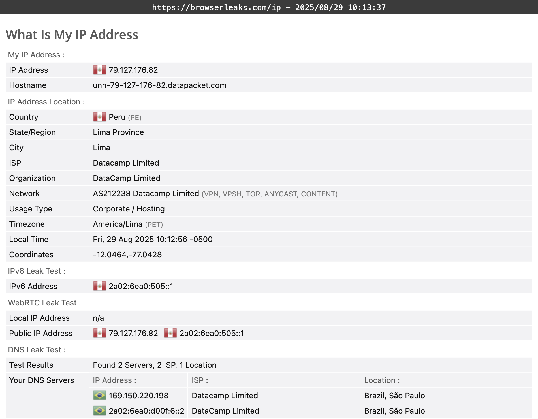Click Found 2 Servers, 2 ISP, 1 Location
The image size is (538, 419).
coord(155,365)
